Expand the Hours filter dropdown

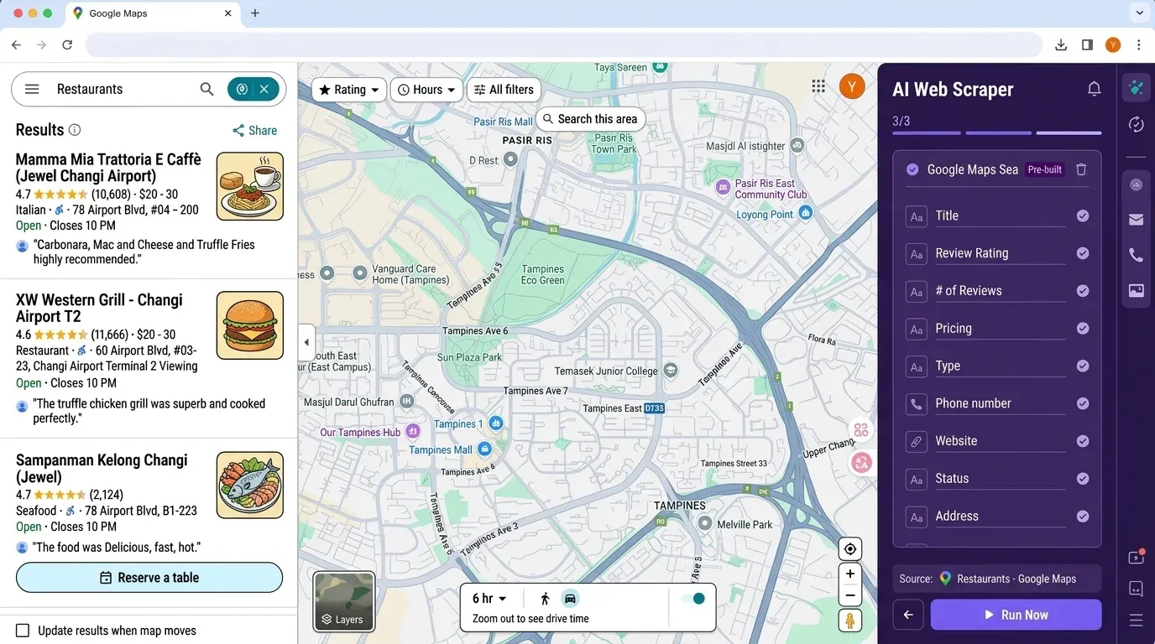[x=426, y=89]
